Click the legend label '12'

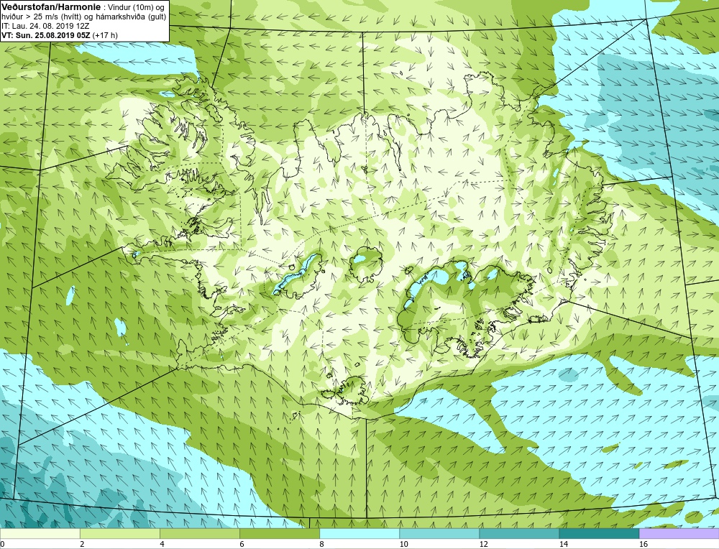click(x=483, y=544)
